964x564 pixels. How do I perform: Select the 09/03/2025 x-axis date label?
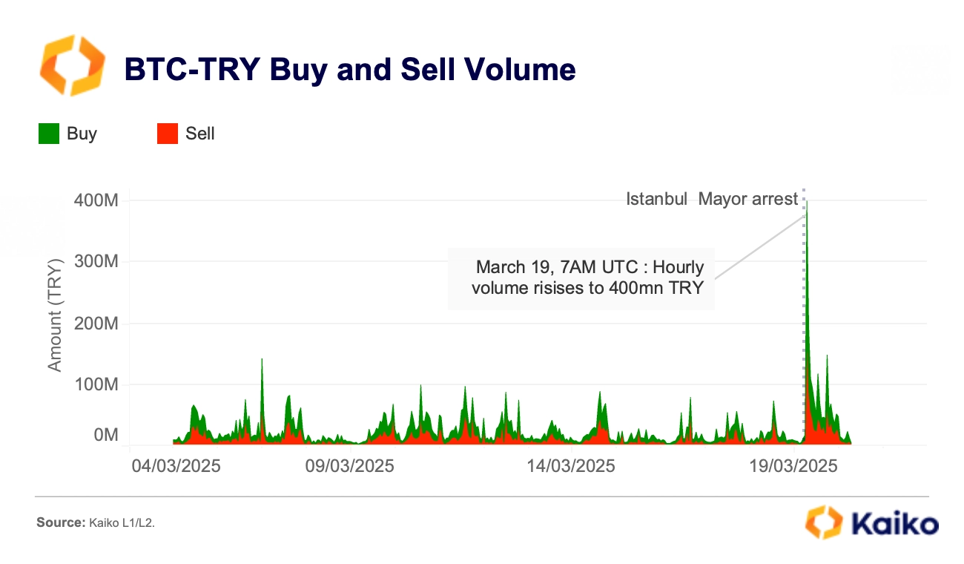[x=350, y=466]
